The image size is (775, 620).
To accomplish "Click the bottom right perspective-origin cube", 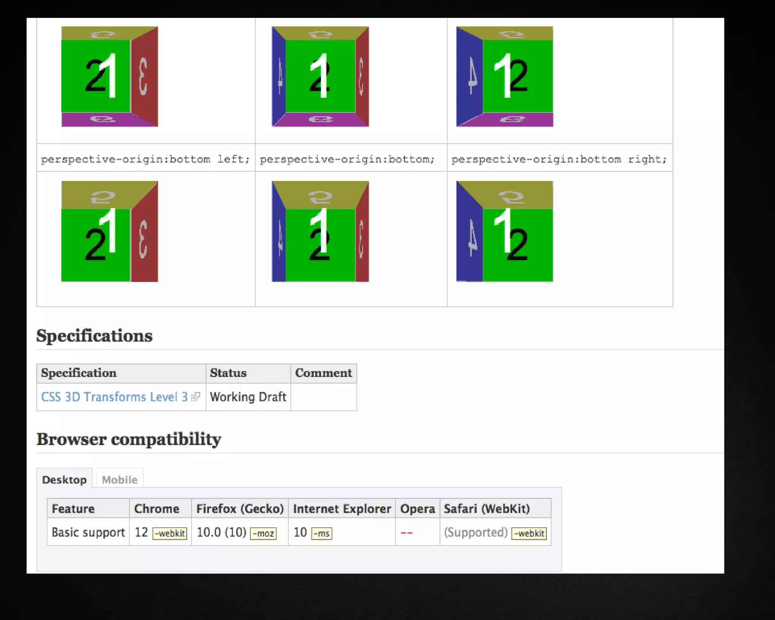I will tap(504, 231).
